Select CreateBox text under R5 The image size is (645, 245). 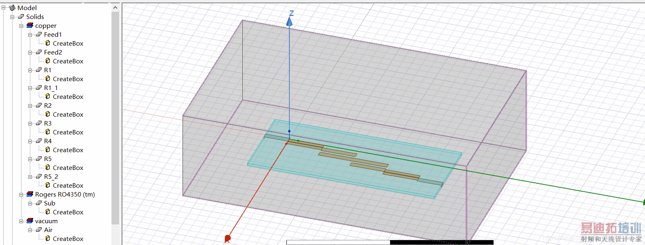click(68, 168)
